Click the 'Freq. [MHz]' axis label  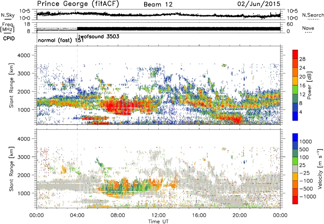coord(7,27)
